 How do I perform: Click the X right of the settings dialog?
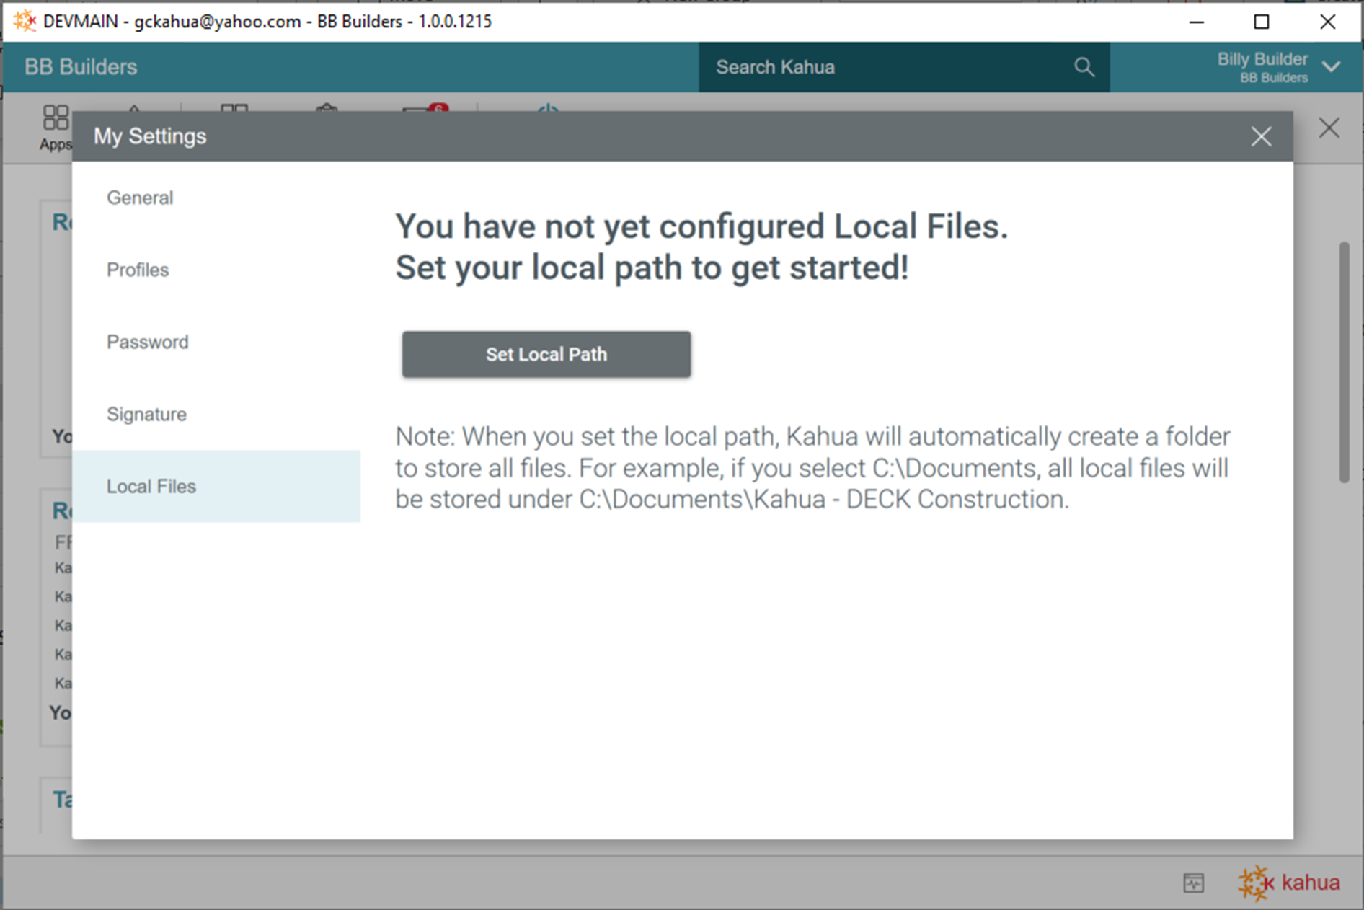coord(1329,128)
